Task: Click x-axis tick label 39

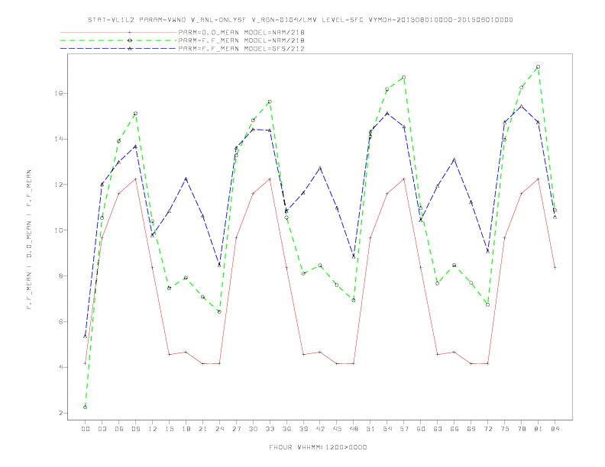Action: coord(303,429)
